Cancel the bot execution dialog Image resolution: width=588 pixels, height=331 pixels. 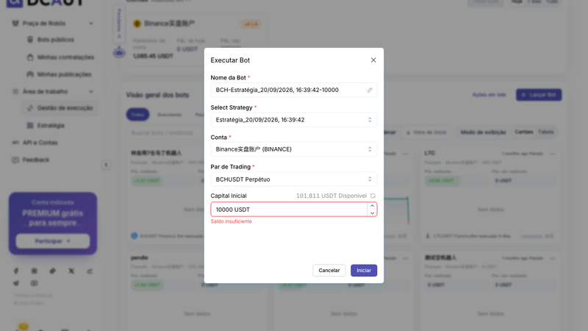point(329,270)
